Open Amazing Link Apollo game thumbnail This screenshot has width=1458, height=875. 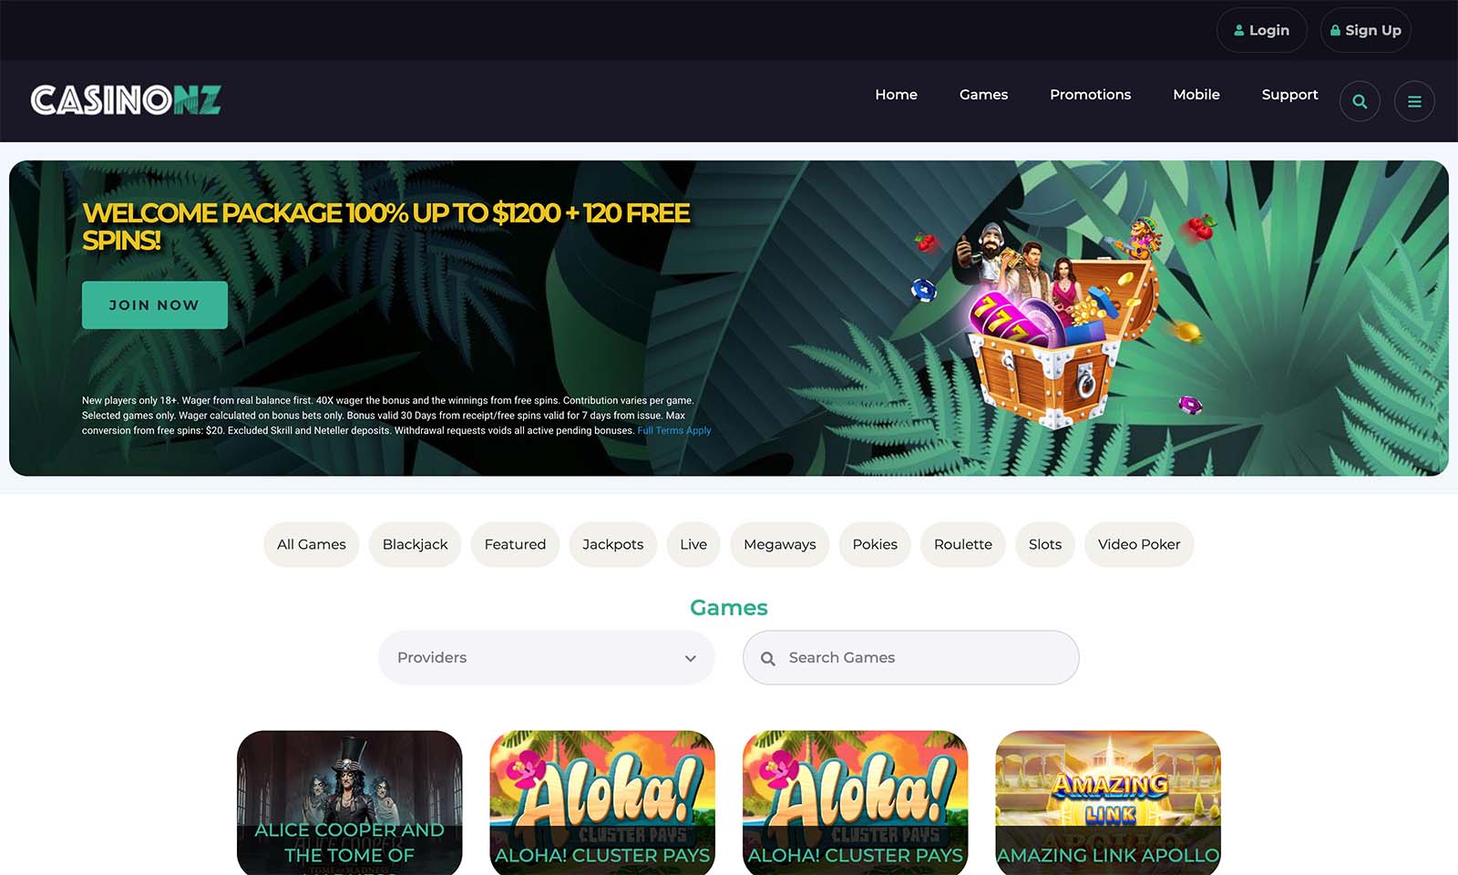(x=1108, y=802)
